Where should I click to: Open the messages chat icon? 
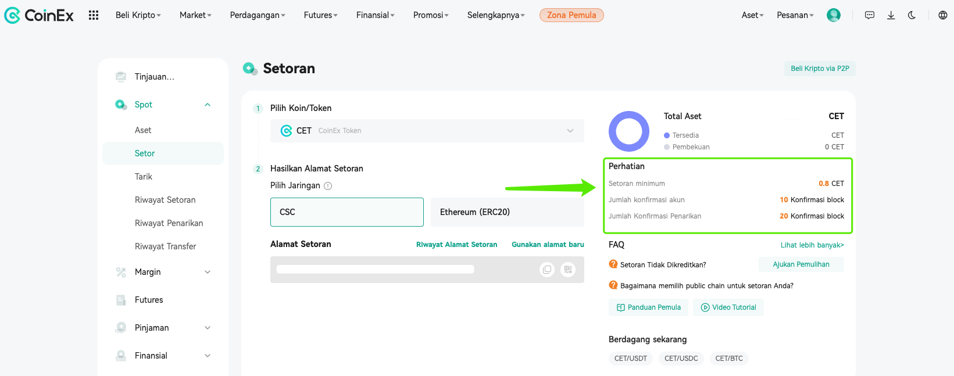(x=870, y=15)
